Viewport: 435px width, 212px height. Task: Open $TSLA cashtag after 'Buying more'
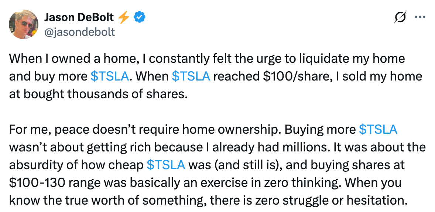pyautogui.click(x=378, y=130)
